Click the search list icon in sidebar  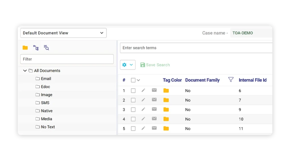(x=46, y=48)
